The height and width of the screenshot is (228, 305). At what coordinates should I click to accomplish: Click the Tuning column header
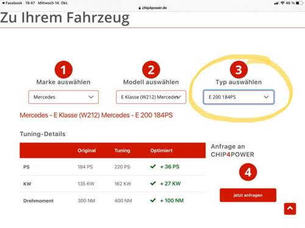[x=122, y=150]
